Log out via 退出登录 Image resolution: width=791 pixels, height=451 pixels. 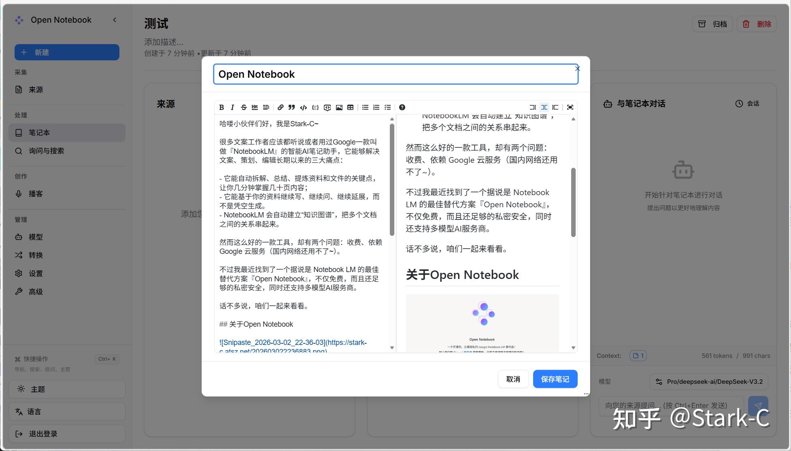67,434
